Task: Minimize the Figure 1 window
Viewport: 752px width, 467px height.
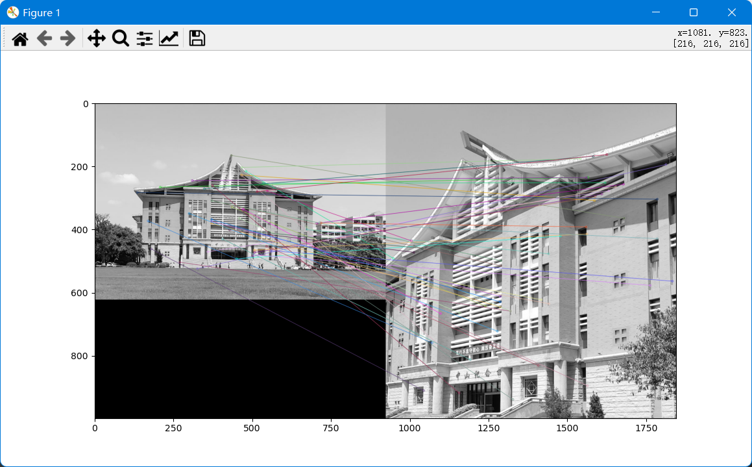Action: (x=656, y=12)
